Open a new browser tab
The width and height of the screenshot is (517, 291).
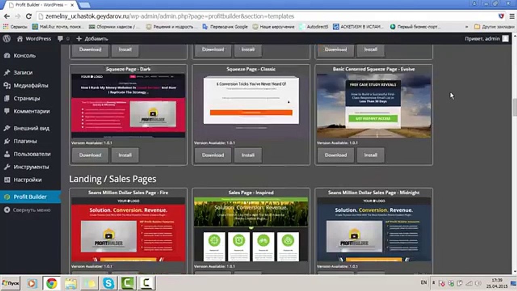pos(84,4)
